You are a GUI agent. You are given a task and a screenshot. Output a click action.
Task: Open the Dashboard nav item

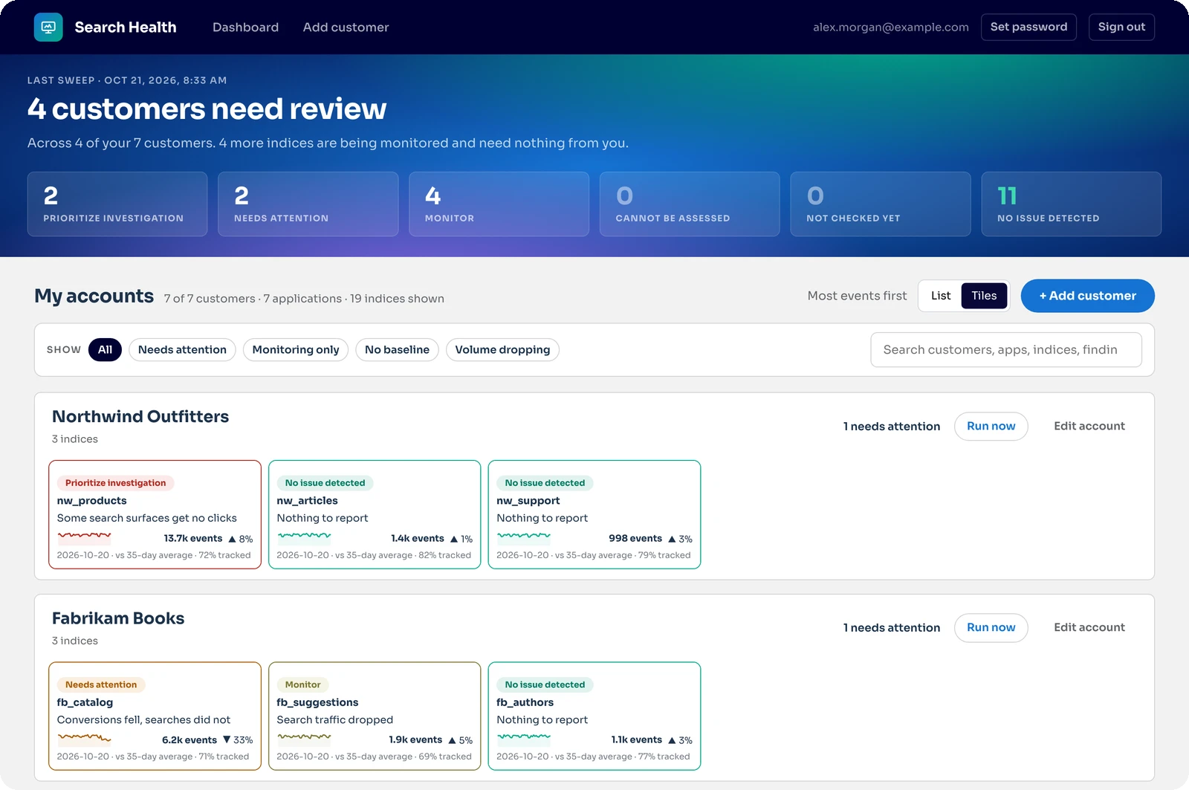245,27
